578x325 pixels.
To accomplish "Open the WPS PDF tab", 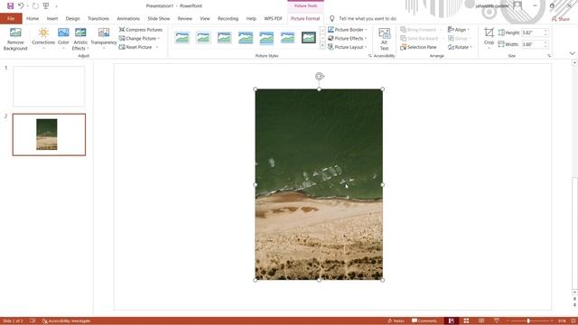I will click(273, 18).
